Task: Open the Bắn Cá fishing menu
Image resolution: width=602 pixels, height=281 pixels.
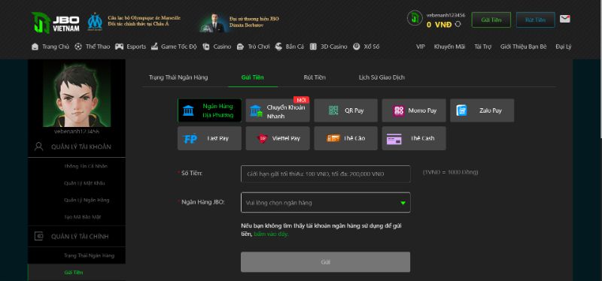Action: click(x=290, y=47)
